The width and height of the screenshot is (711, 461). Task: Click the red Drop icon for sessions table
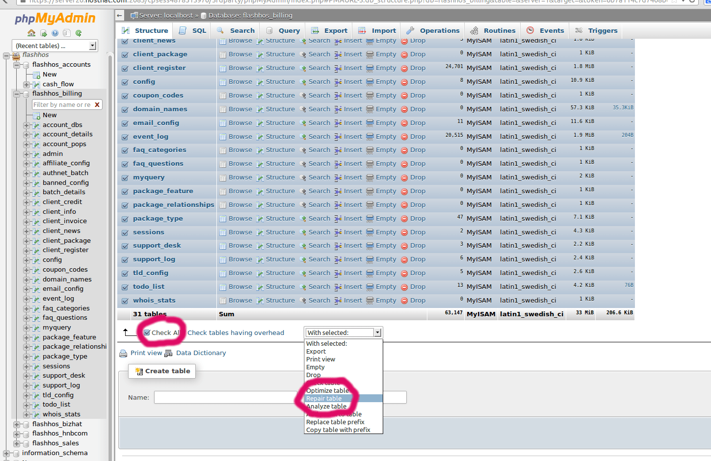pos(403,232)
